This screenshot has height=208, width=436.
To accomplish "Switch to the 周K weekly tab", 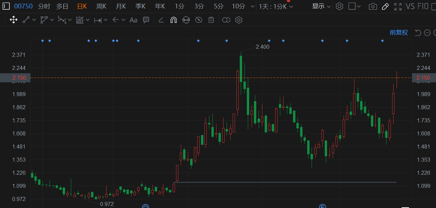I will 101,6.
